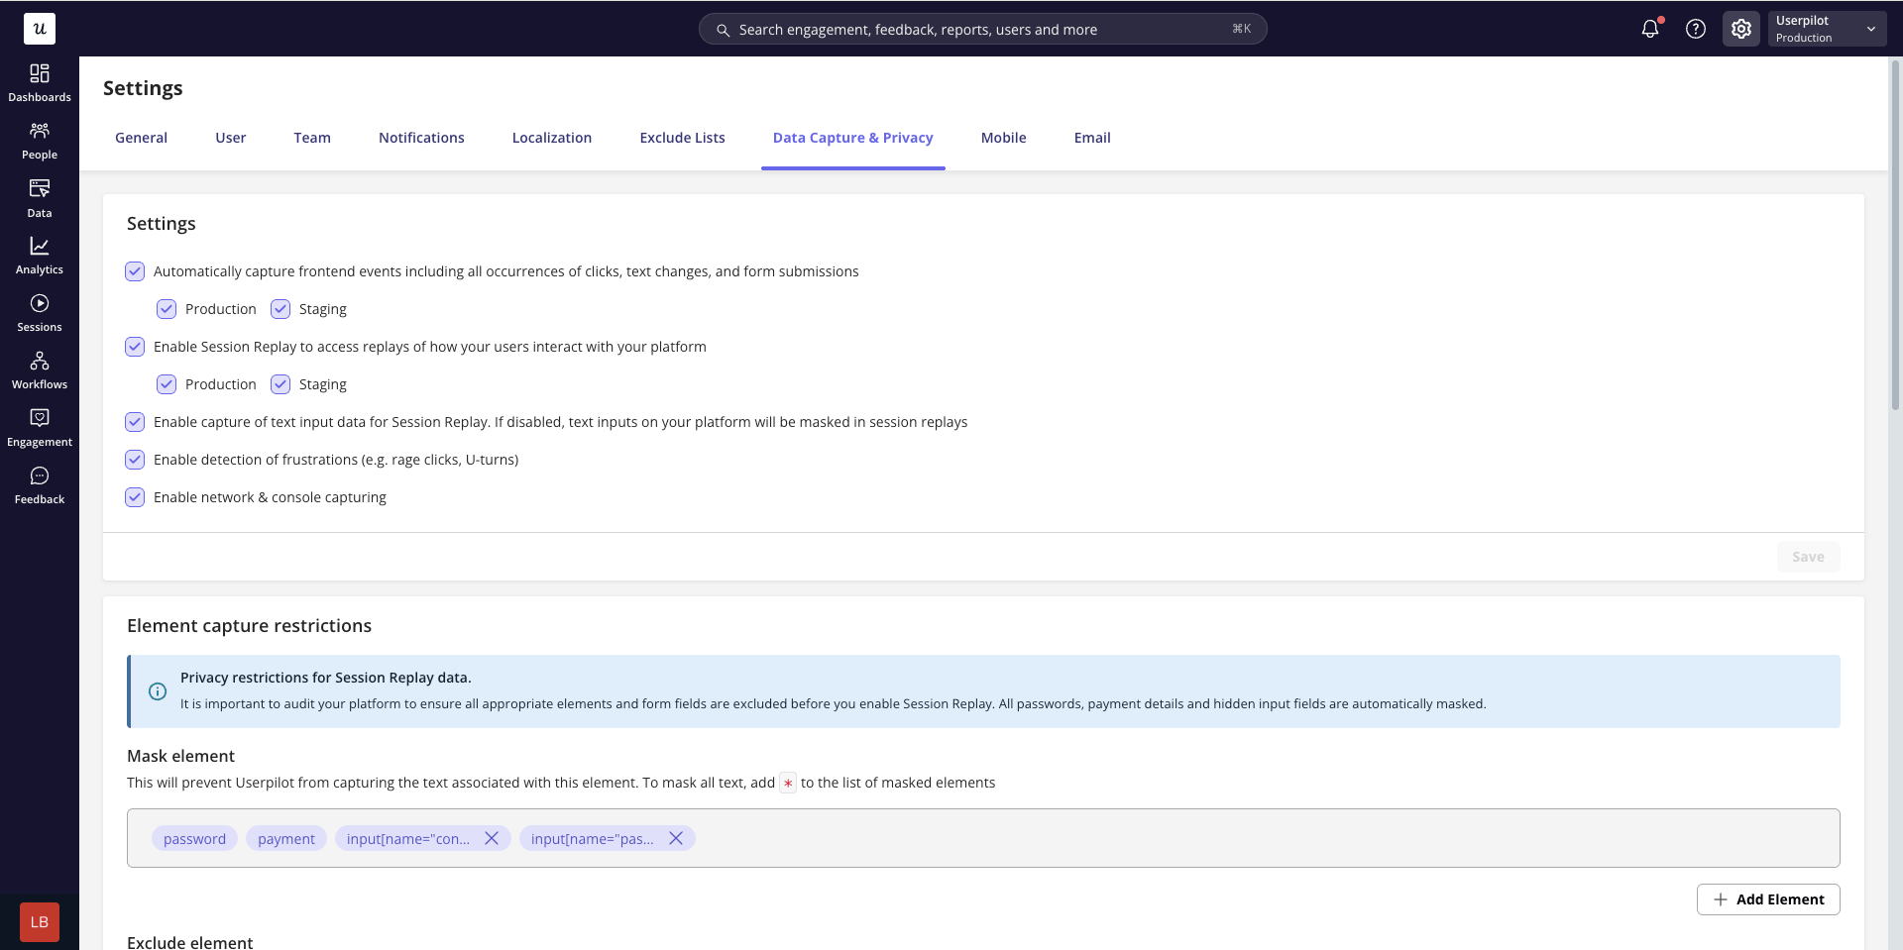Uncheck Production under Session Replay
Image resolution: width=1903 pixels, height=950 pixels.
[x=167, y=384]
